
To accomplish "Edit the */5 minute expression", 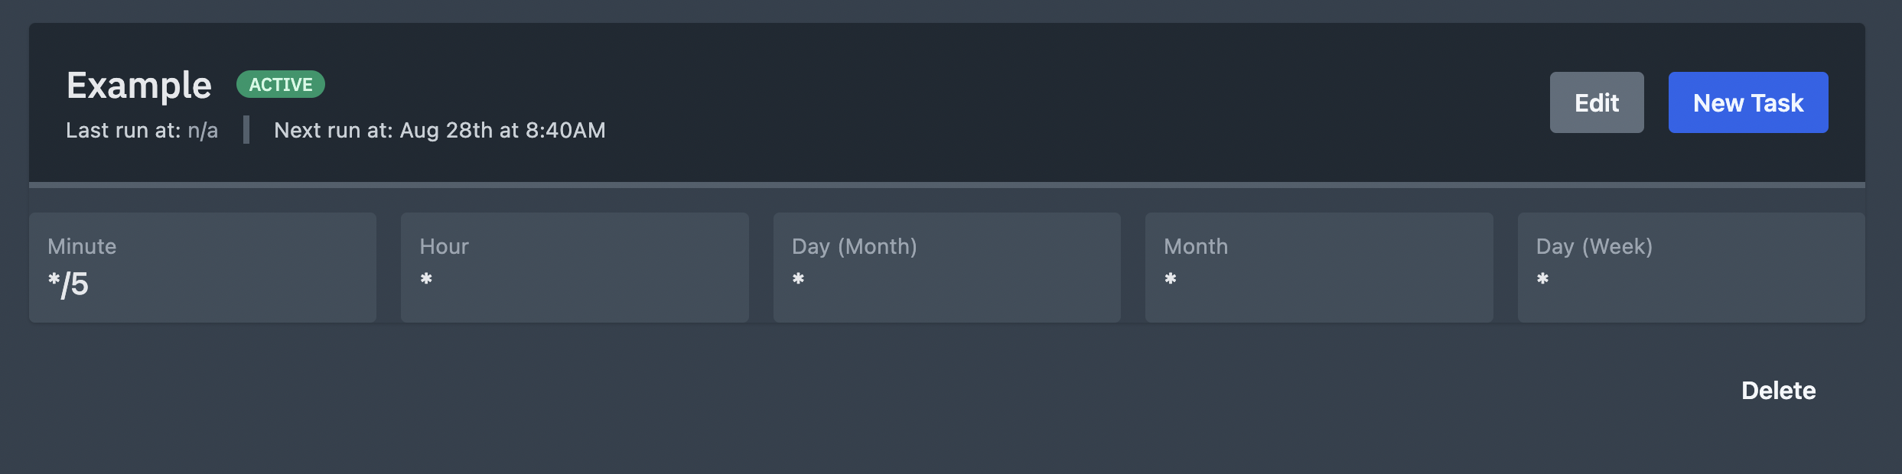I will (67, 285).
